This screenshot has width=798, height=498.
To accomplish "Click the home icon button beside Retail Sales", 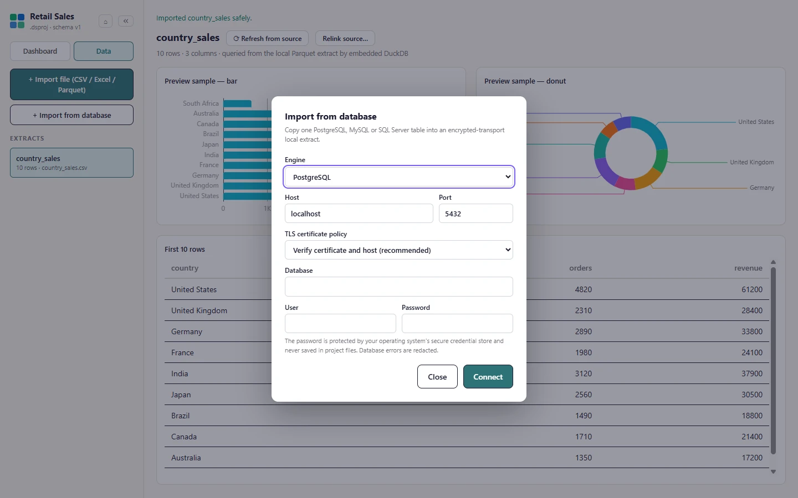I will tap(105, 22).
